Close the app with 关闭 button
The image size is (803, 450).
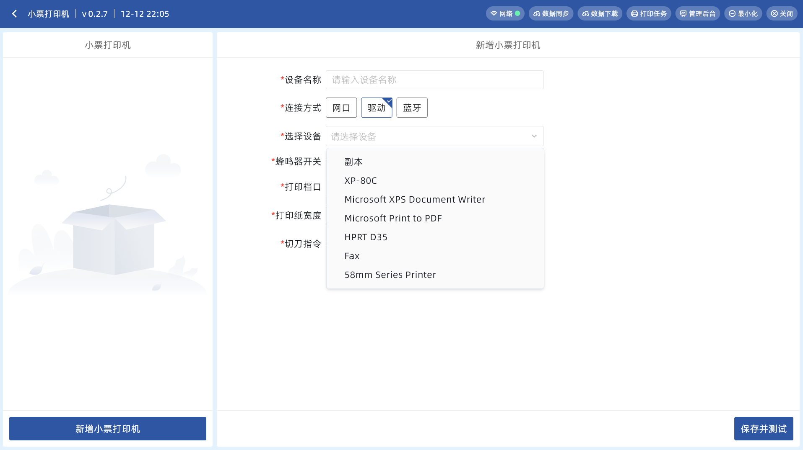click(782, 14)
